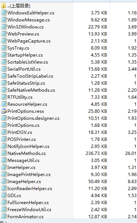Select the StartupHelper.cs file name

pyautogui.click(x=25, y=55)
